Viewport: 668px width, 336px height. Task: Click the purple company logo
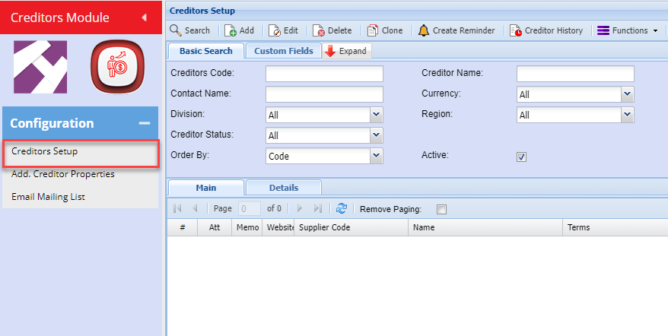(40, 67)
